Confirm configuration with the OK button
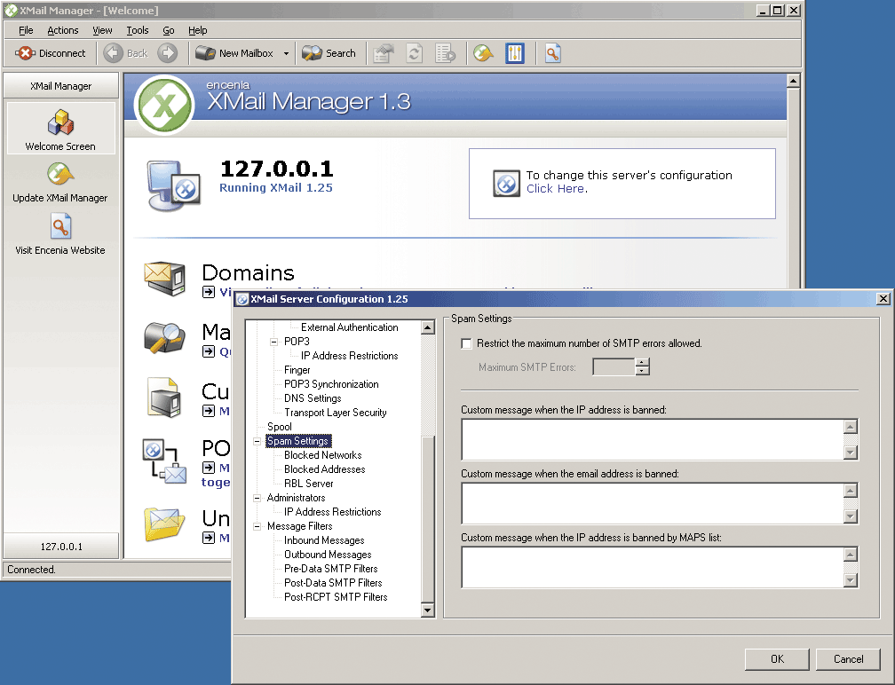The width and height of the screenshot is (895, 685). click(777, 659)
